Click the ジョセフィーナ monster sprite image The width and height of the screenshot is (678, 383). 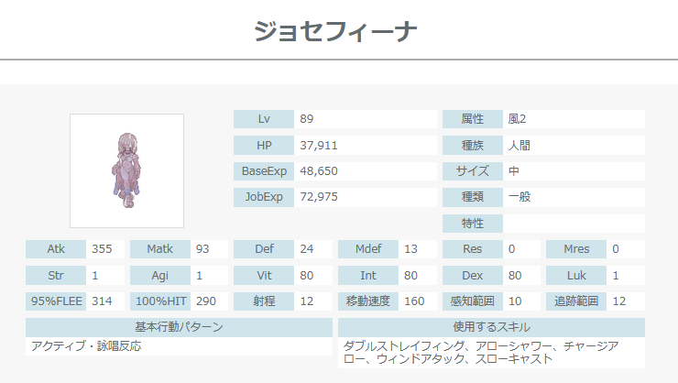[x=126, y=170]
